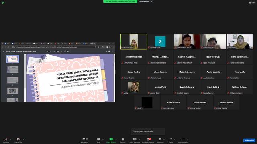Select Mifta's profile picture tile
The width and height of the screenshot is (257, 144).
(x=134, y=87)
